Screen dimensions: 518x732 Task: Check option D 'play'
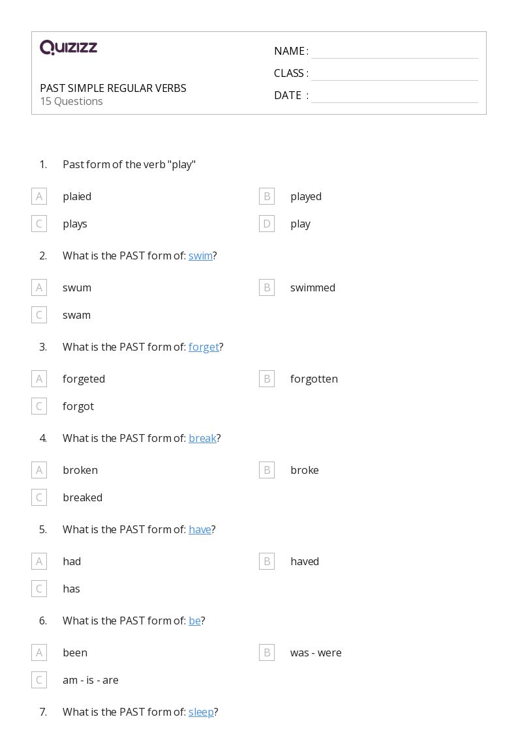click(267, 224)
